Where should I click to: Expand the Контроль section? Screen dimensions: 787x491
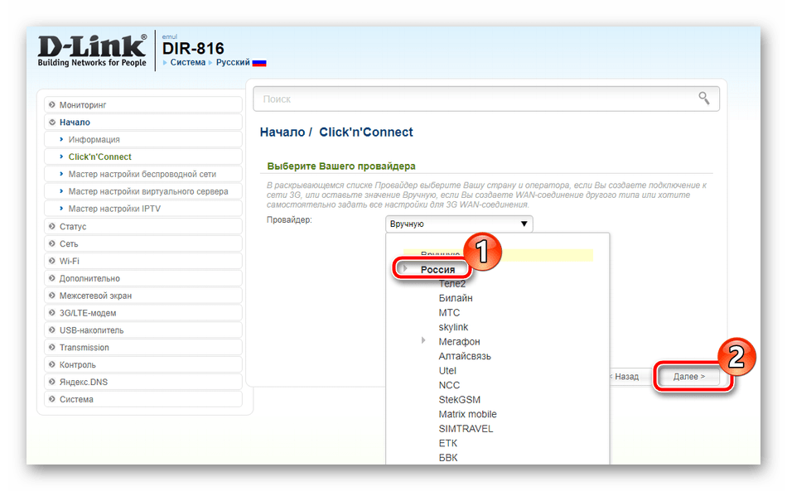(x=143, y=364)
